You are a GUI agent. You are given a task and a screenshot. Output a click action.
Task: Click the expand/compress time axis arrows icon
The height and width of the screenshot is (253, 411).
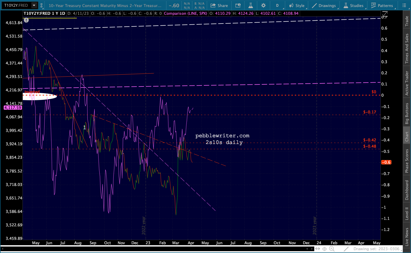point(317,249)
